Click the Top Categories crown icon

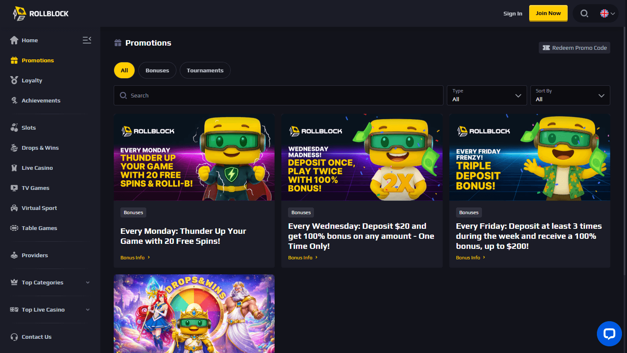[14, 282]
